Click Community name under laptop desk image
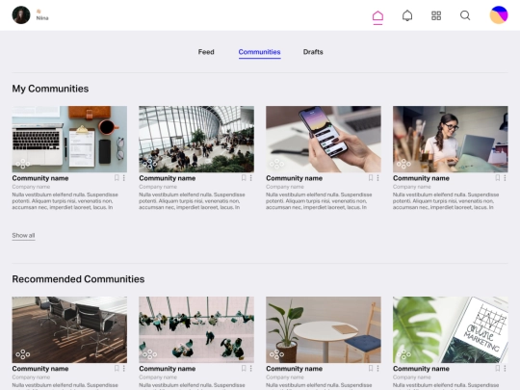Image resolution: width=520 pixels, height=390 pixels. (40, 178)
